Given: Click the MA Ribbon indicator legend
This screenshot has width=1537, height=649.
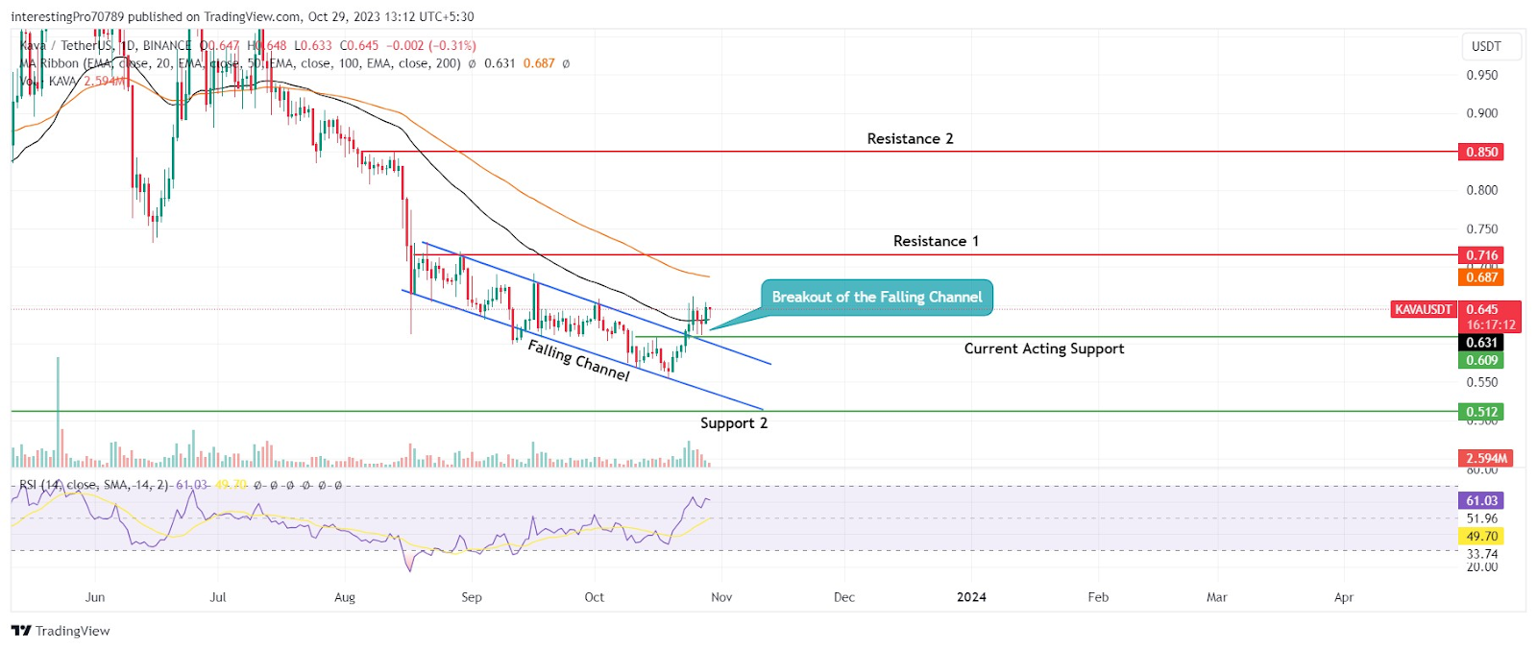Looking at the screenshot, I should (295, 63).
